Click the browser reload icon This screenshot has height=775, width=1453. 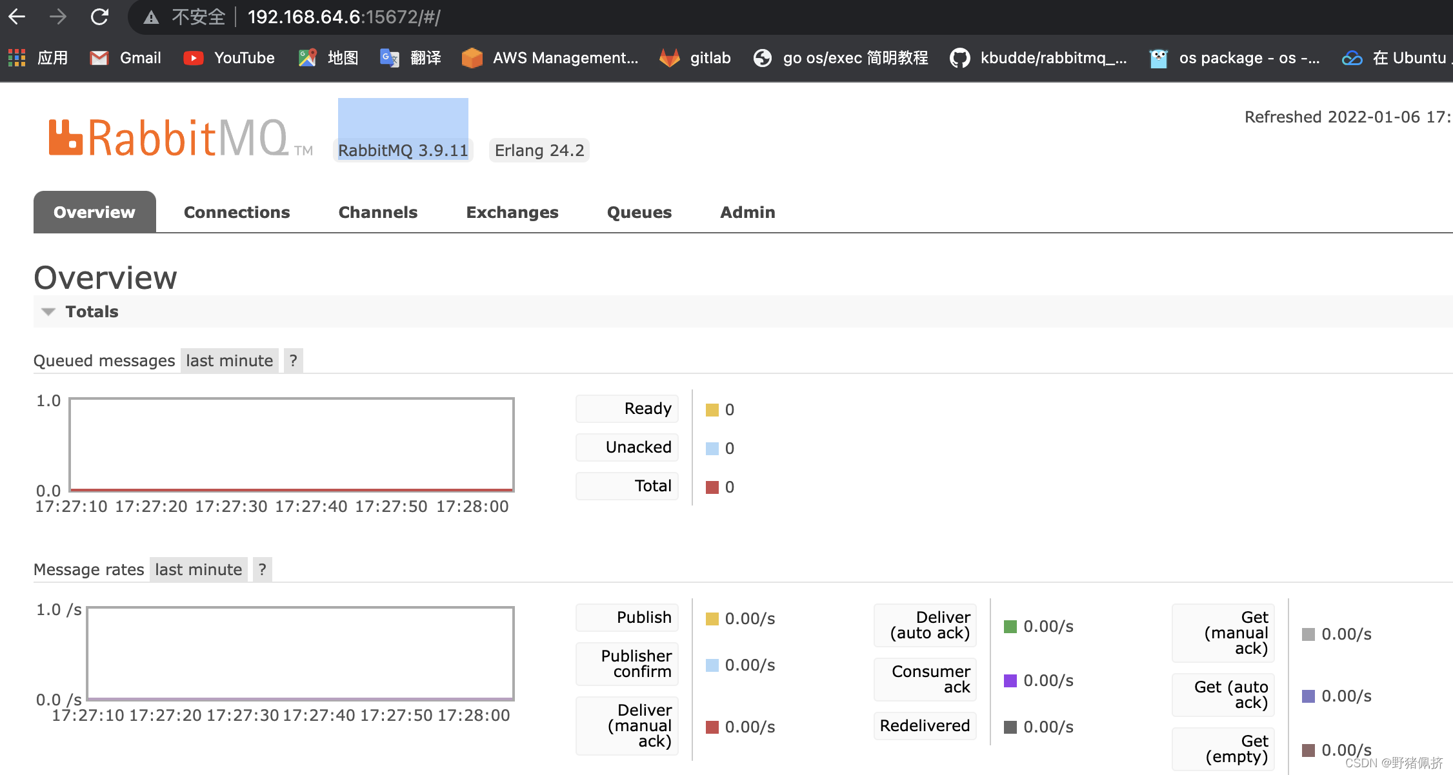(100, 17)
